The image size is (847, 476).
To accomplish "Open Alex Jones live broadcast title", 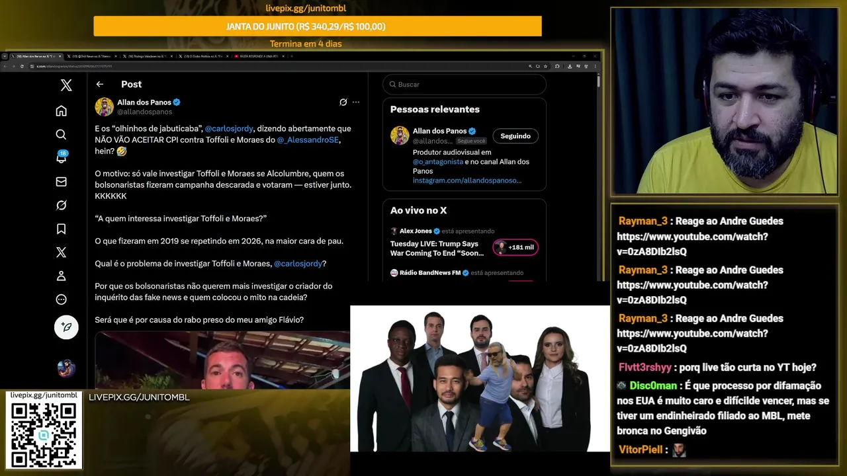I will [437, 248].
